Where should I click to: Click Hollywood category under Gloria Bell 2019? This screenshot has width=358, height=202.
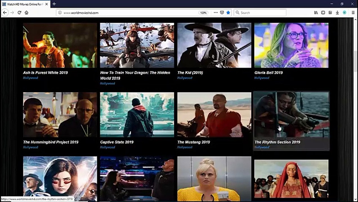(262, 78)
